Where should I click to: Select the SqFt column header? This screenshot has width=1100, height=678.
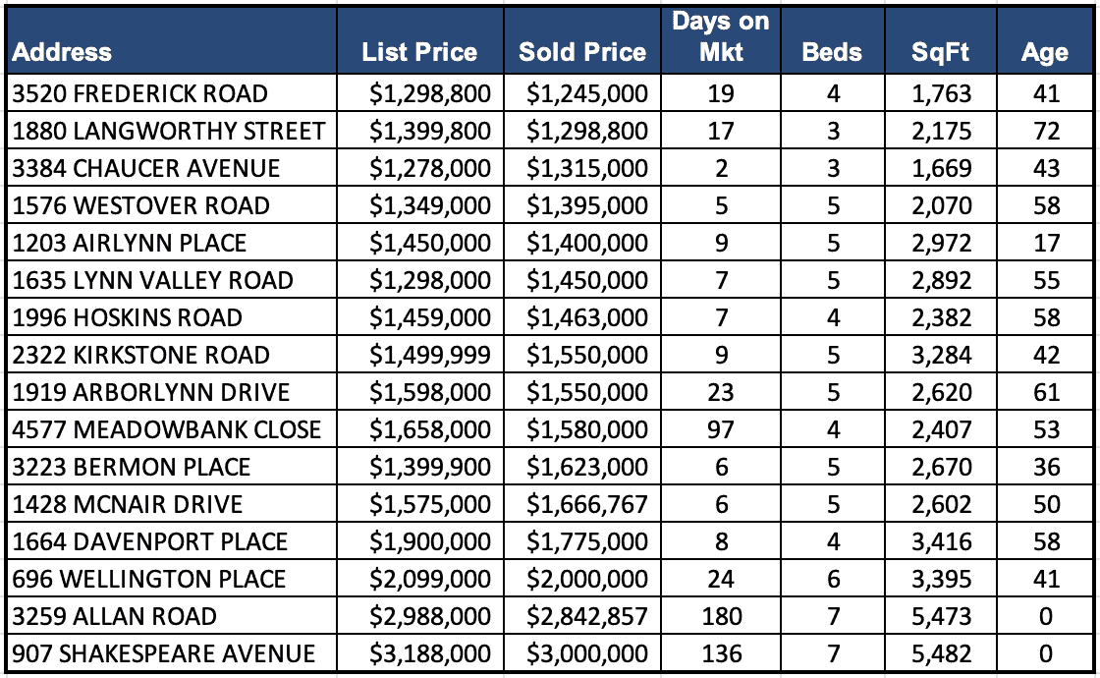click(940, 52)
